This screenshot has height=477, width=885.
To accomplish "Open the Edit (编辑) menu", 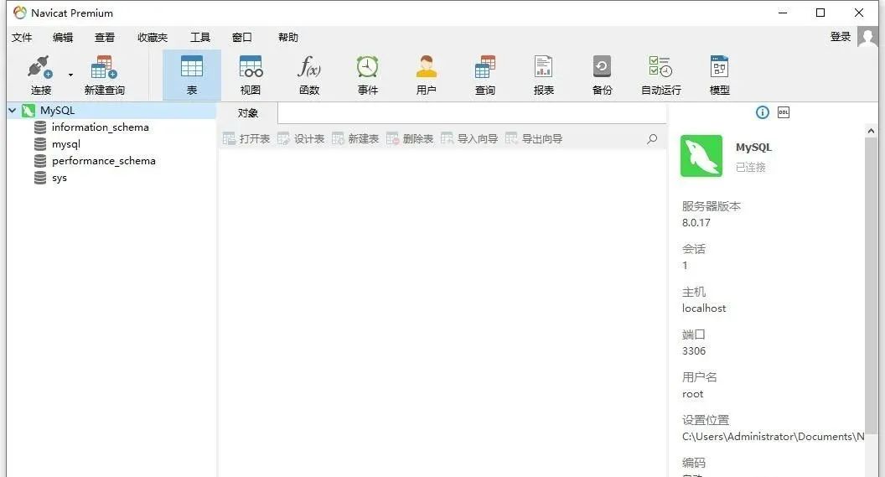I will (x=63, y=37).
